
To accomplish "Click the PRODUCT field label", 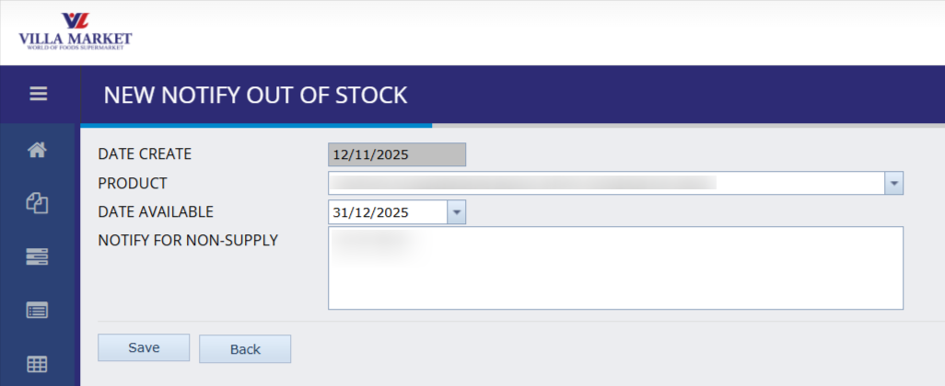I will pos(133,183).
